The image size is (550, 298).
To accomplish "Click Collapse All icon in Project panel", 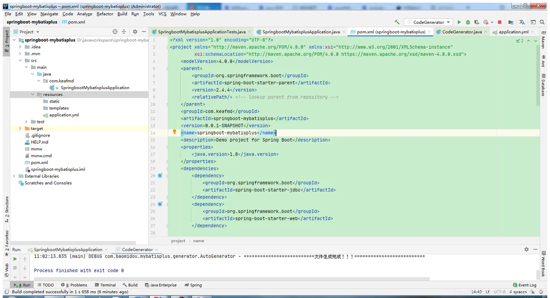I will point(124,32).
